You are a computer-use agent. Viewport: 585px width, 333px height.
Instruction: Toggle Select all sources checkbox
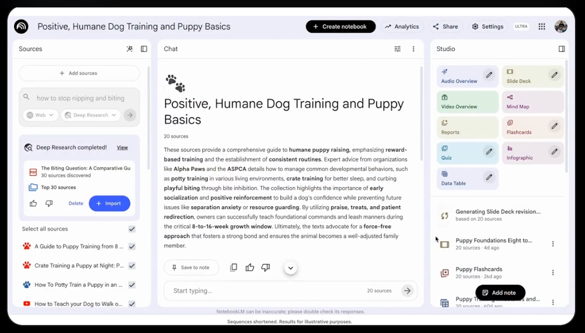[x=132, y=229]
